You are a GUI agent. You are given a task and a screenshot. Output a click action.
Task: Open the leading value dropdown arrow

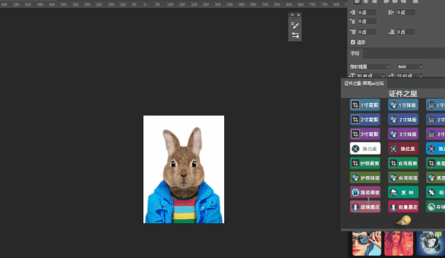pyautogui.click(x=421, y=76)
